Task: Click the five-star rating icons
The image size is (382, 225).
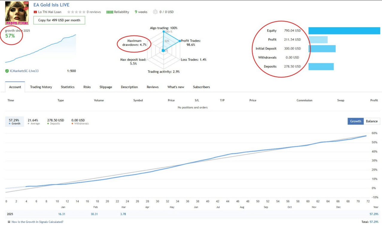Action: click(x=76, y=12)
